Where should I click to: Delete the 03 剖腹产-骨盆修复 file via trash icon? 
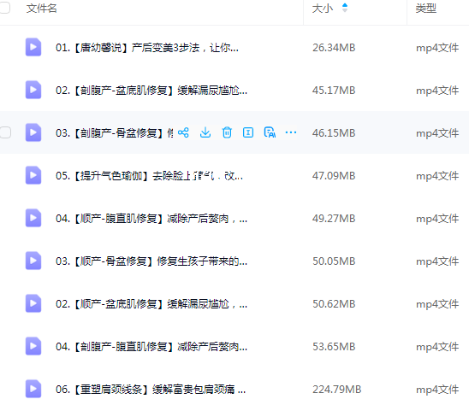click(227, 132)
